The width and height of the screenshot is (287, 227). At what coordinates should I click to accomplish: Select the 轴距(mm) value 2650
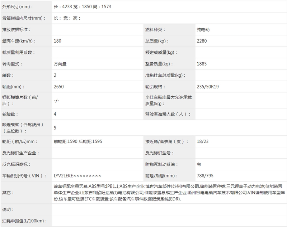pos(58,87)
